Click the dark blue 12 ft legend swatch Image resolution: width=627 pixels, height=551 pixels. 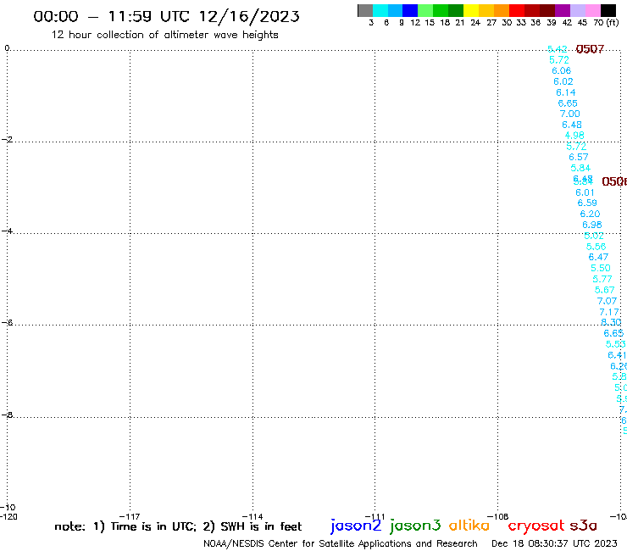[x=410, y=10]
